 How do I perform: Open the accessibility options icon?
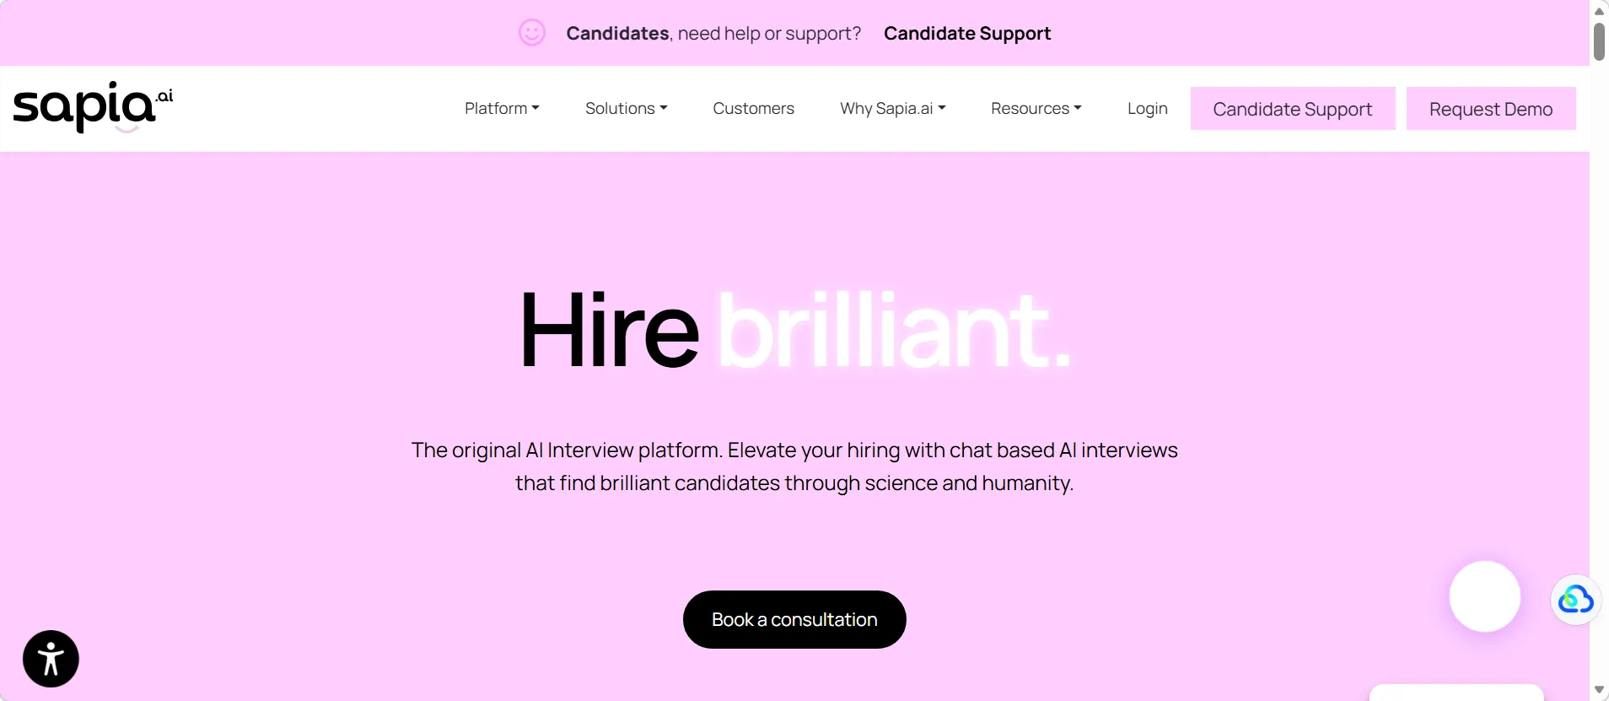coord(51,659)
